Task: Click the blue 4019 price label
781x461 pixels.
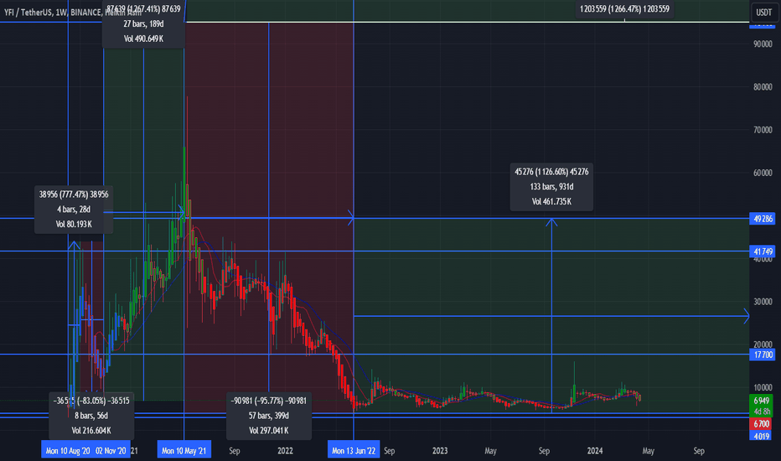Action: pyautogui.click(x=762, y=436)
